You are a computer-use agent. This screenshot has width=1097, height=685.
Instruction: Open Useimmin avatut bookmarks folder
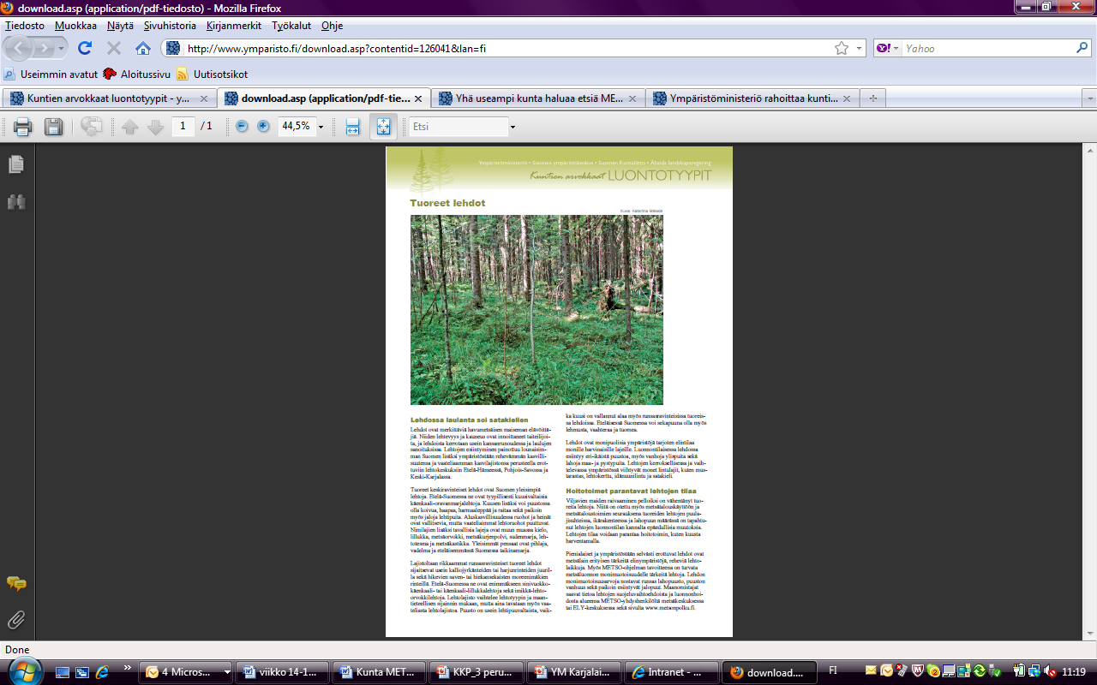coord(51,74)
